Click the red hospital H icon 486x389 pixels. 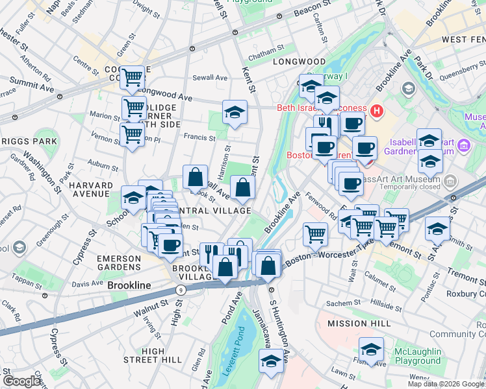(x=377, y=111)
